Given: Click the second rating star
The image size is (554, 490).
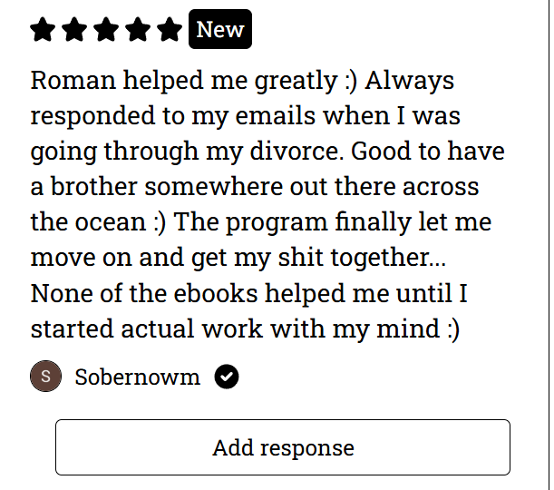Looking at the screenshot, I should click(74, 30).
